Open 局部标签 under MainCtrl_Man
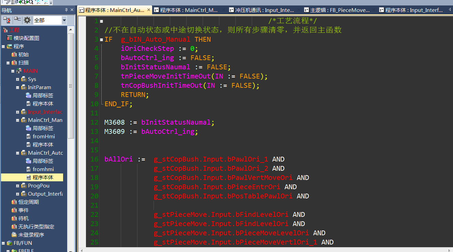Image resolution: width=453 pixels, height=252 pixels. (x=43, y=128)
